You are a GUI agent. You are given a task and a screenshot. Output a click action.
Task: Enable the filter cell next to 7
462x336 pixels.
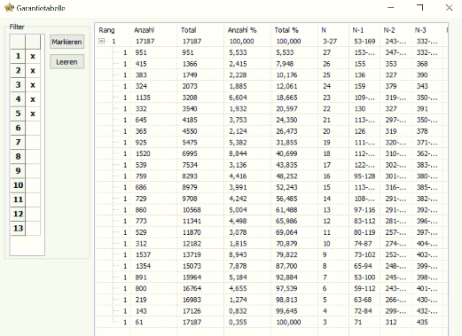point(33,142)
